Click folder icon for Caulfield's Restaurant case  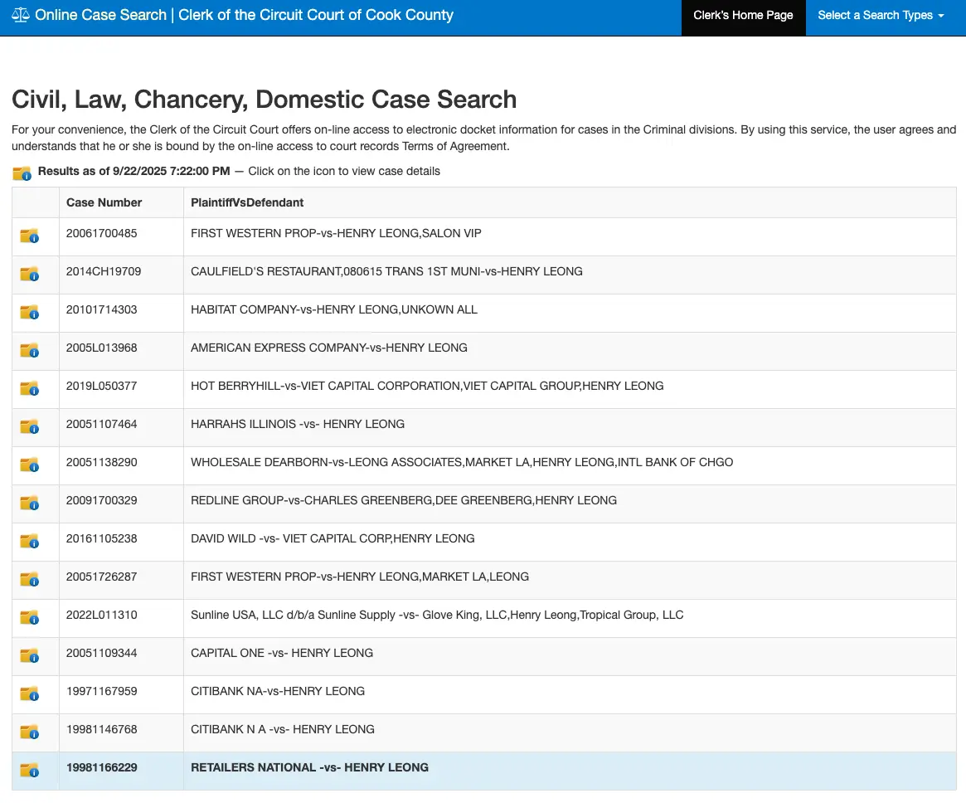pyautogui.click(x=30, y=274)
